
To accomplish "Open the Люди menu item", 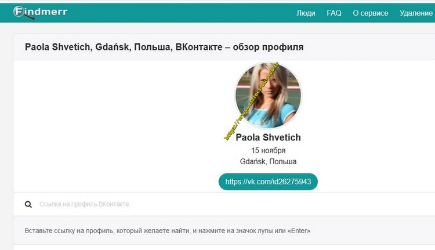I will pos(306,13).
